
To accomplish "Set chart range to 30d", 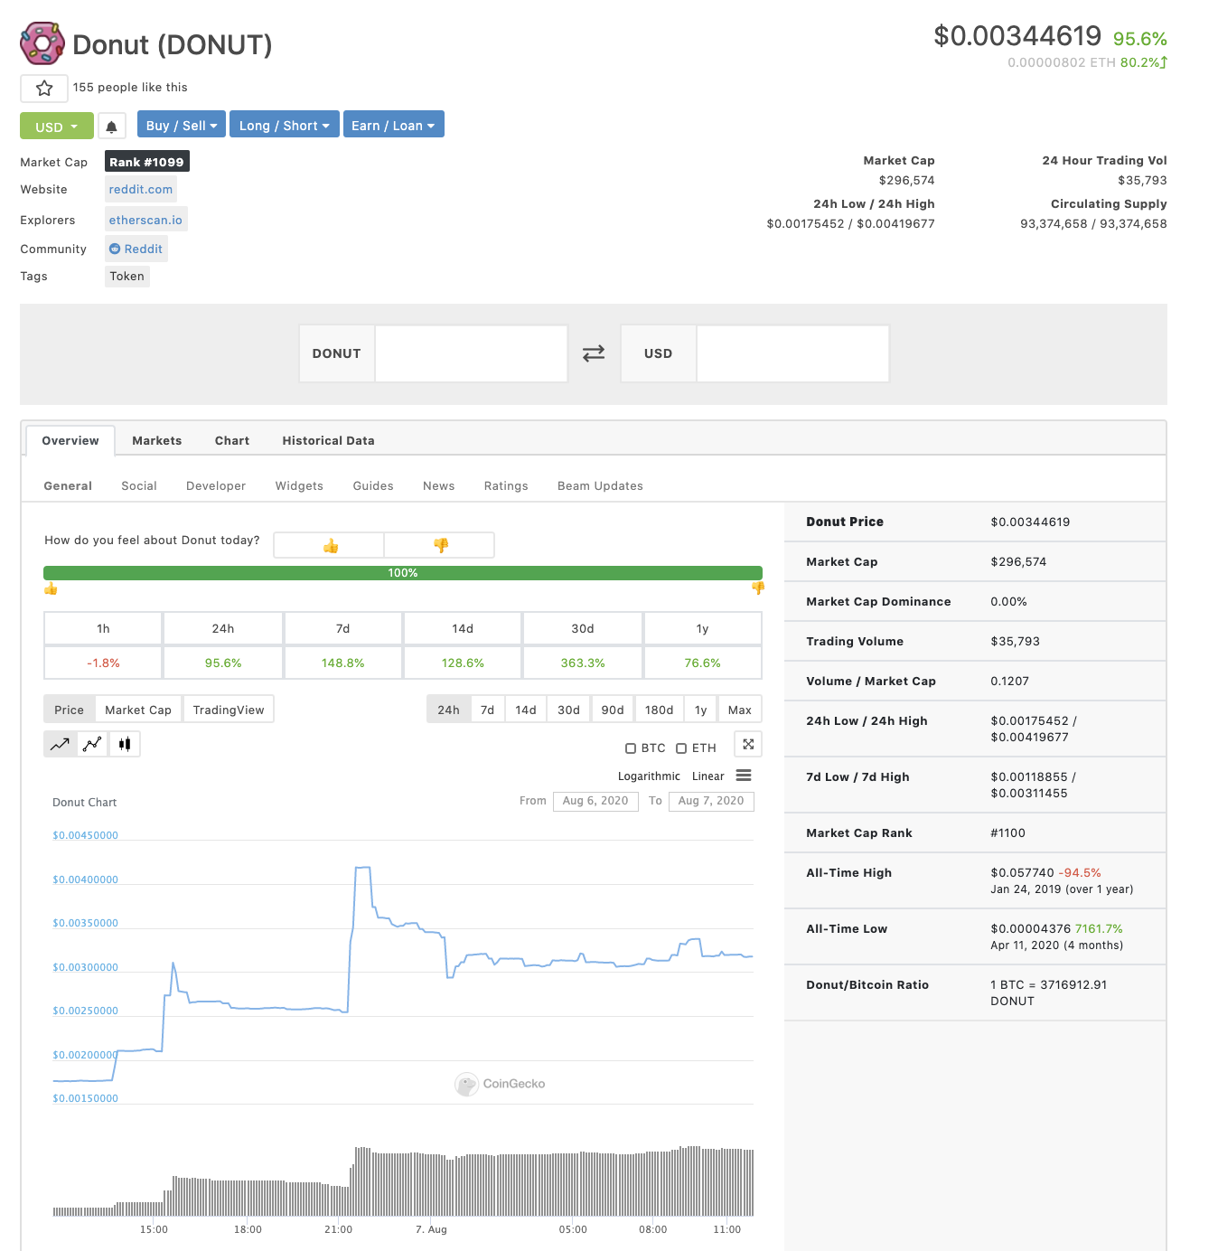I will (568, 710).
